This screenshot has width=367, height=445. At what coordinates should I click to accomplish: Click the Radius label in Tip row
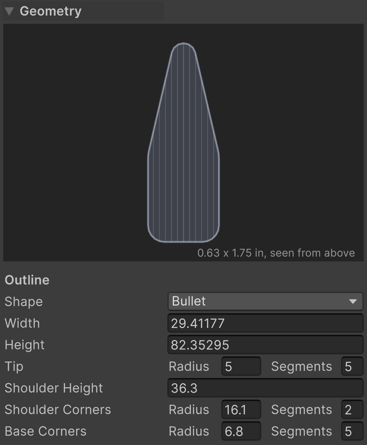pos(189,366)
